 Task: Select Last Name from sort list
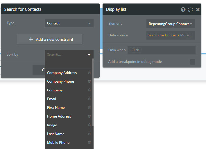point(56,134)
